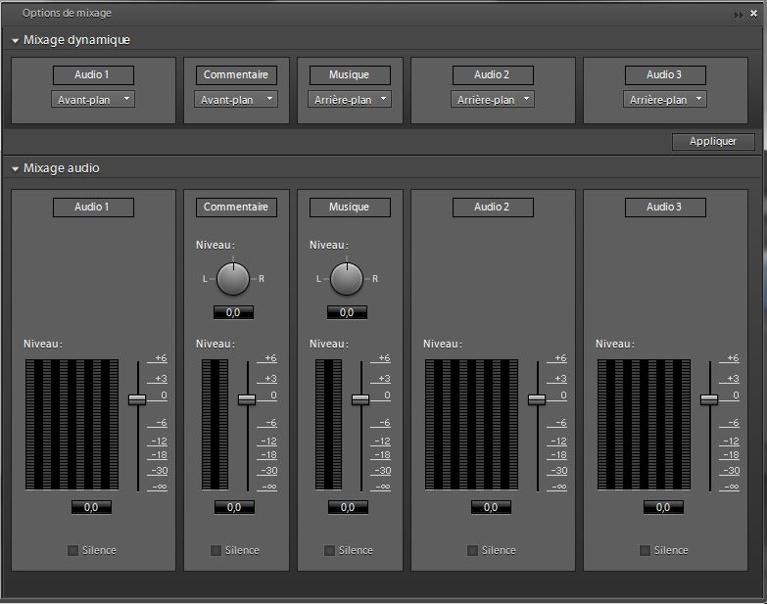767x604 pixels.
Task: Collapse the Mixage dynamique section
Action: point(15,40)
